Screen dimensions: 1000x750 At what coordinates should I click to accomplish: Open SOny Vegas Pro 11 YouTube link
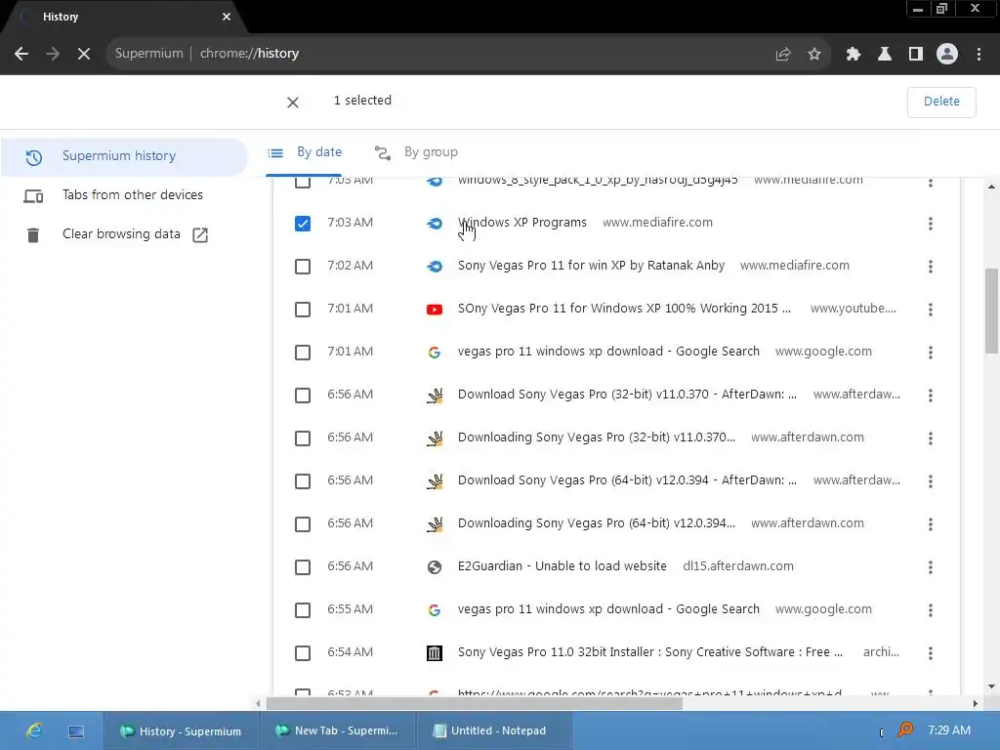pos(624,309)
